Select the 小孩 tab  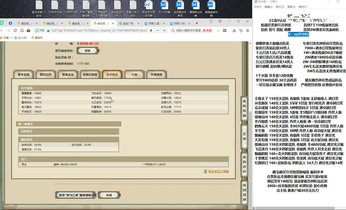pos(134,75)
